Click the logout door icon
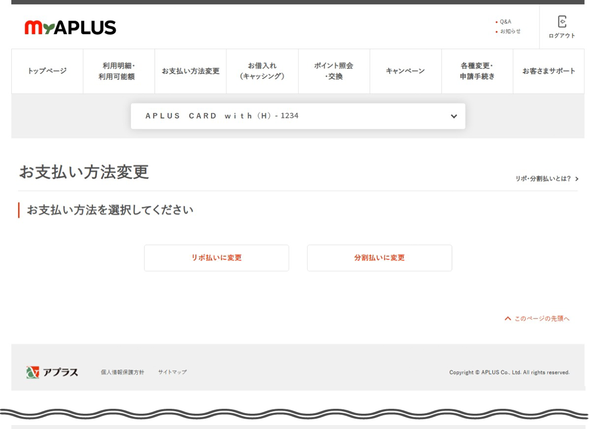This screenshot has height=429, width=590. pos(562,22)
